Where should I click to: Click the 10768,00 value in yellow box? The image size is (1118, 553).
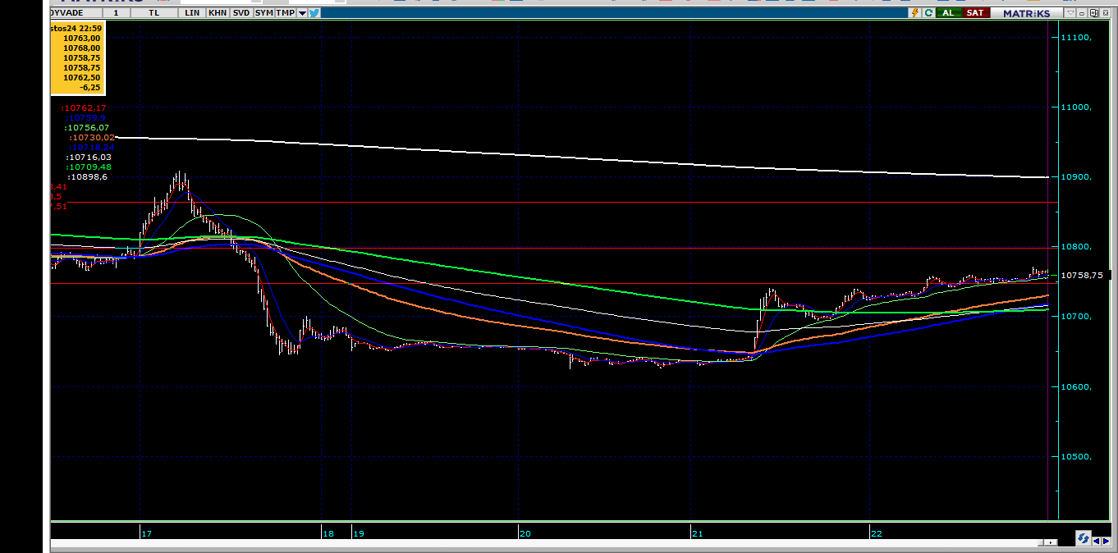(x=81, y=48)
